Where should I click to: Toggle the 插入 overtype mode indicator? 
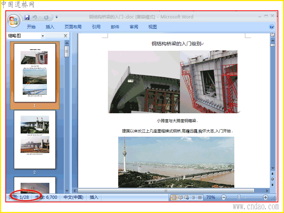(94, 197)
